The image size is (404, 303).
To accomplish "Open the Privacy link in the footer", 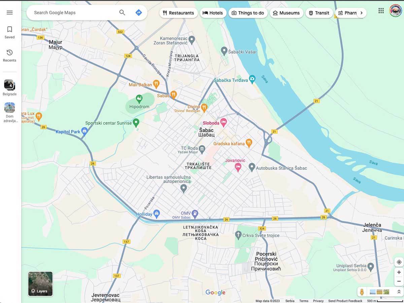I will pos(318,301).
